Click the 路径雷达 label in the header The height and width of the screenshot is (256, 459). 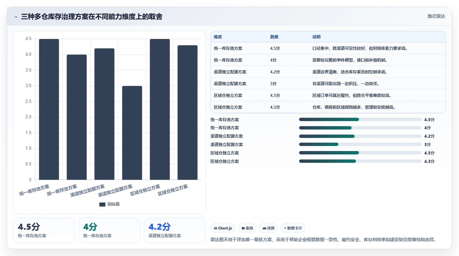point(436,16)
